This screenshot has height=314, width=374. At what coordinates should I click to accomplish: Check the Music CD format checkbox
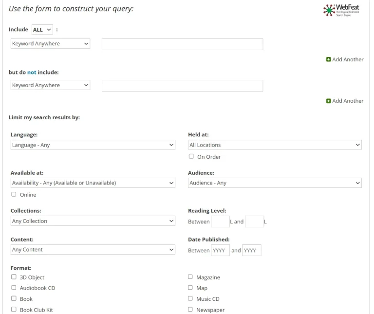[190, 298]
